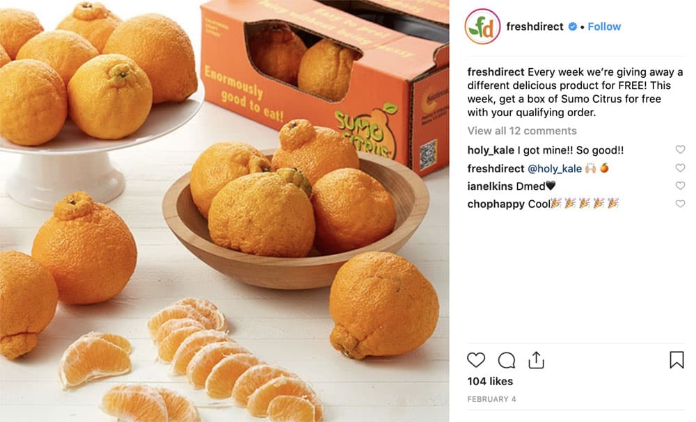
Task: Share the post using the upload arrow icon
Action: point(536,360)
